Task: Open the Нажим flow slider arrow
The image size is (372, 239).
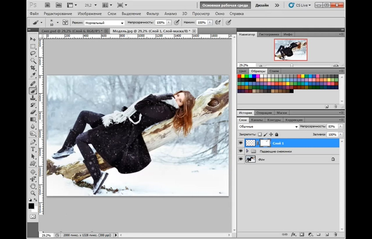Action: (210, 22)
